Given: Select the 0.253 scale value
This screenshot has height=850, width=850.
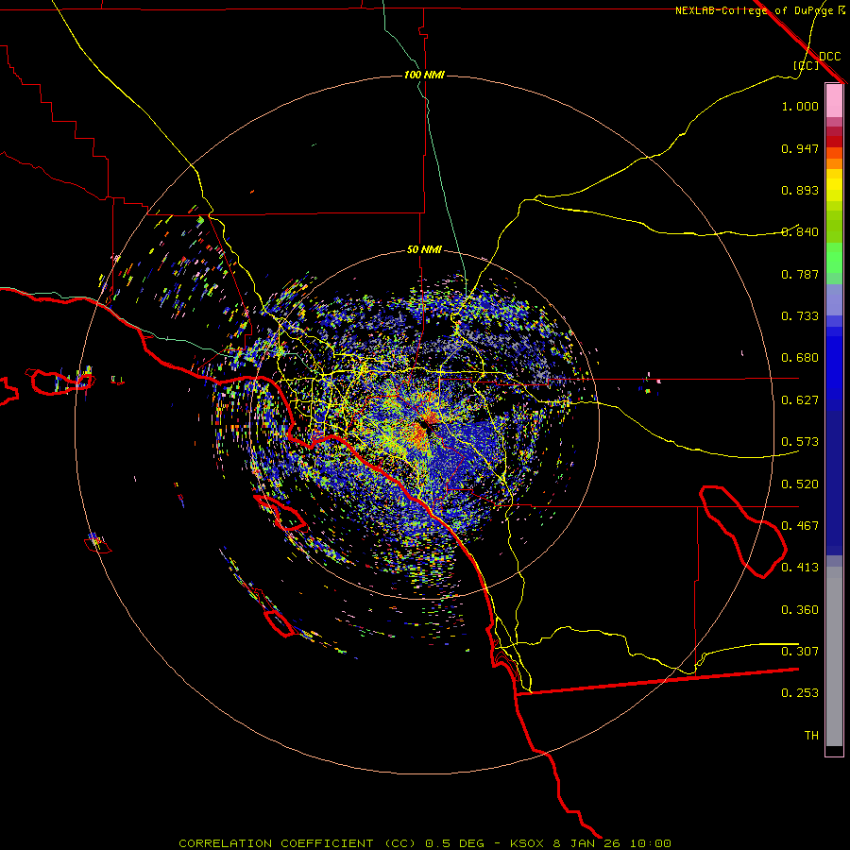Looking at the screenshot, I should pyautogui.click(x=800, y=693).
